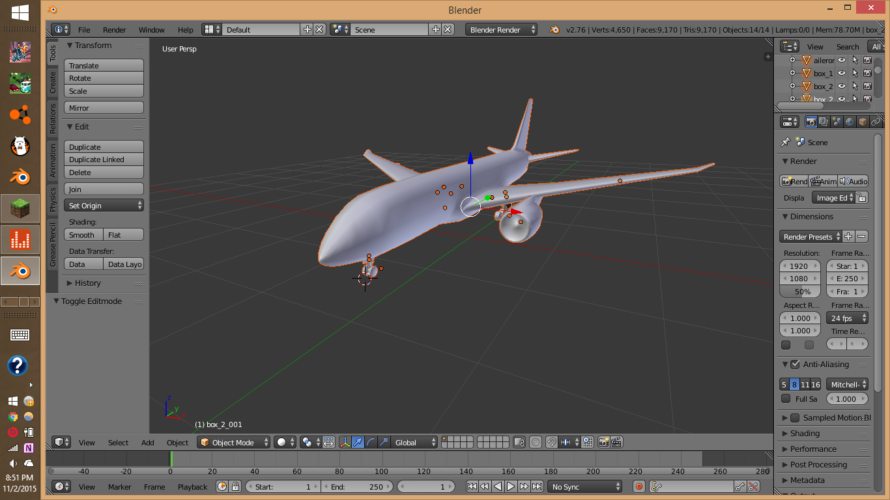Open the Blender Render engine dropdown

coord(502,29)
